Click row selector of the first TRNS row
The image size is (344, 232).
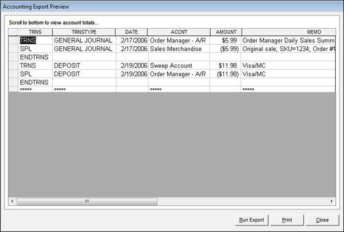click(x=13, y=40)
